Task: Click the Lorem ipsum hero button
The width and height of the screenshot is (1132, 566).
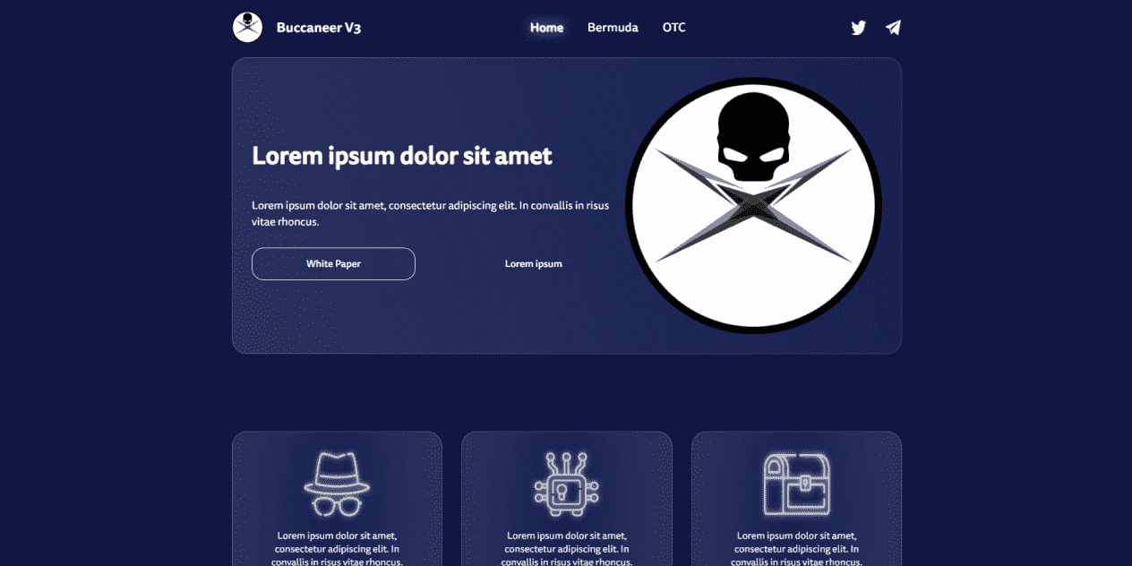Action: (534, 263)
